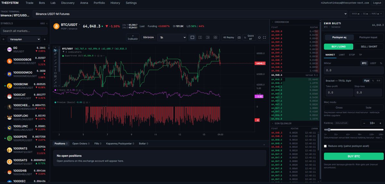
Task: Collapse the ORDERBOOK section
Action: pos(273,22)
